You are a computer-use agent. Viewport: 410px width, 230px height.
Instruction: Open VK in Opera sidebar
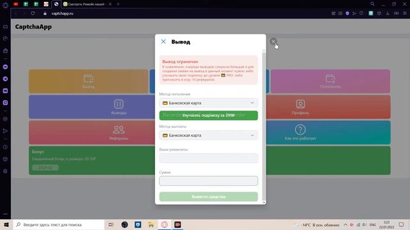click(x=5, y=91)
